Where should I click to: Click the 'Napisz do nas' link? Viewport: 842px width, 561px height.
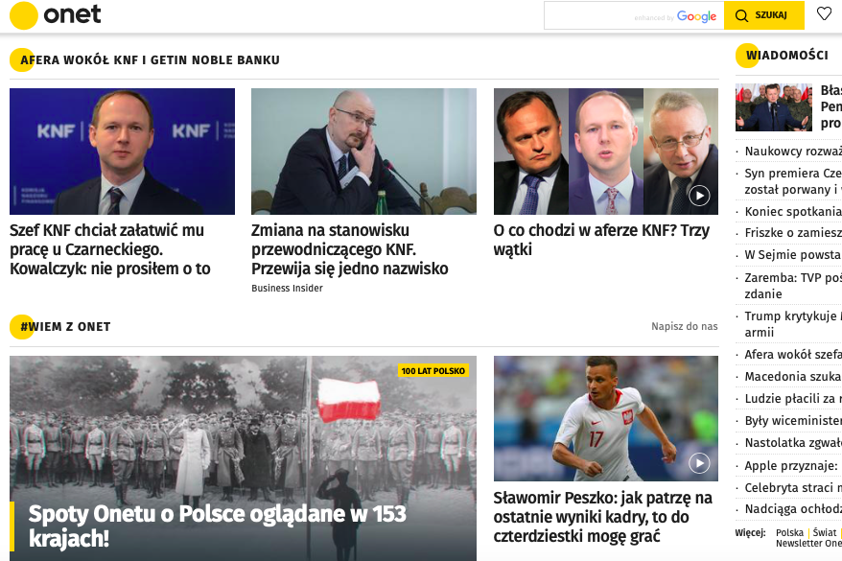[684, 326]
